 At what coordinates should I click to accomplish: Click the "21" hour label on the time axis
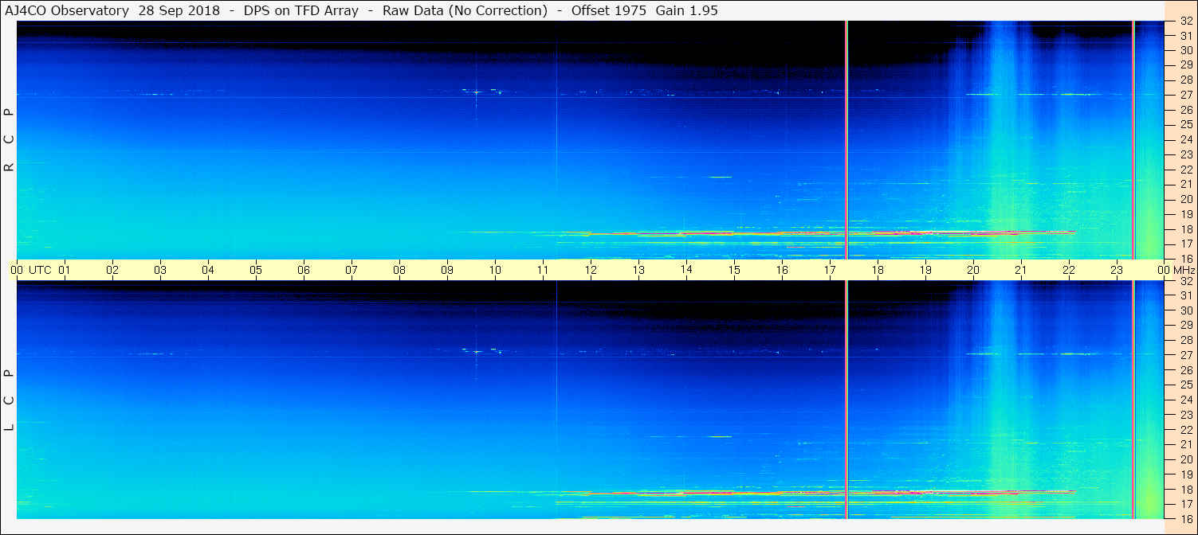(1021, 270)
